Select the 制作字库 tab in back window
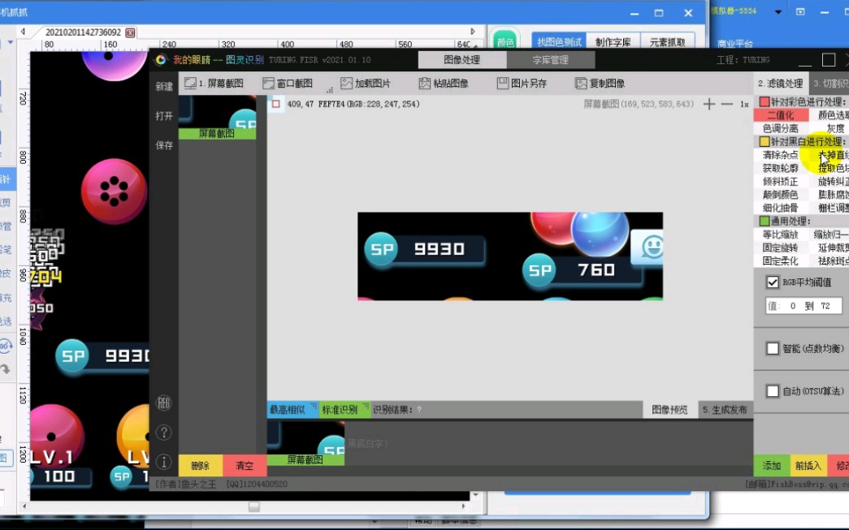Viewport: 849px width, 530px height. click(x=613, y=41)
